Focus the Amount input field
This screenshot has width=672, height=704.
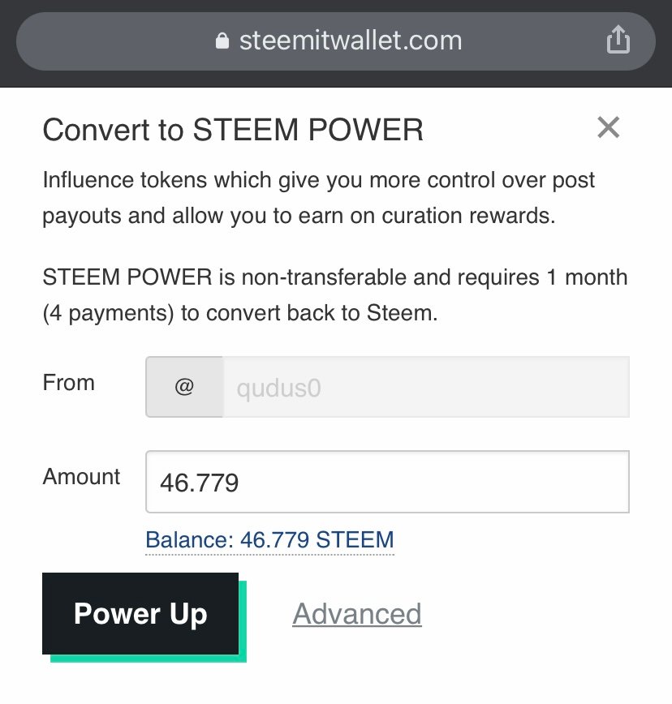pyautogui.click(x=387, y=483)
